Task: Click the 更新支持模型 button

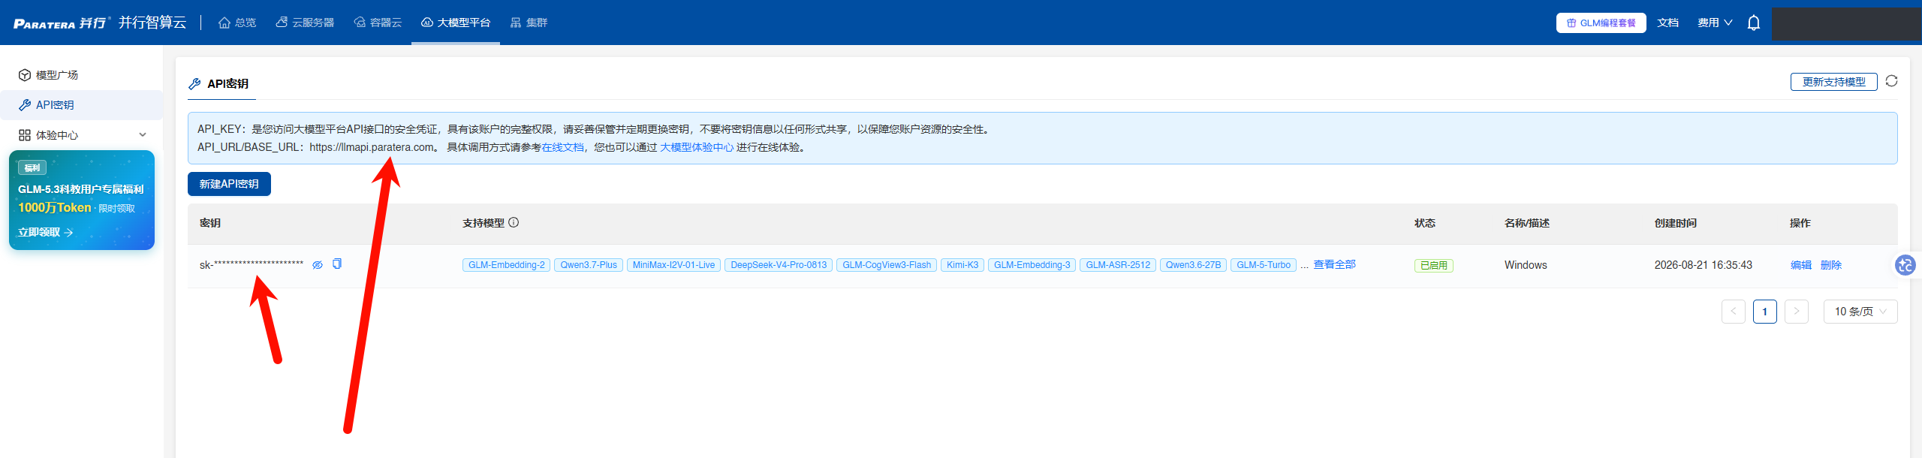Action: (x=1833, y=82)
